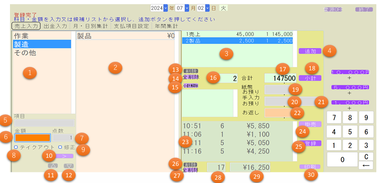
Task: Tap keypad digit 5
Action: [350, 132]
